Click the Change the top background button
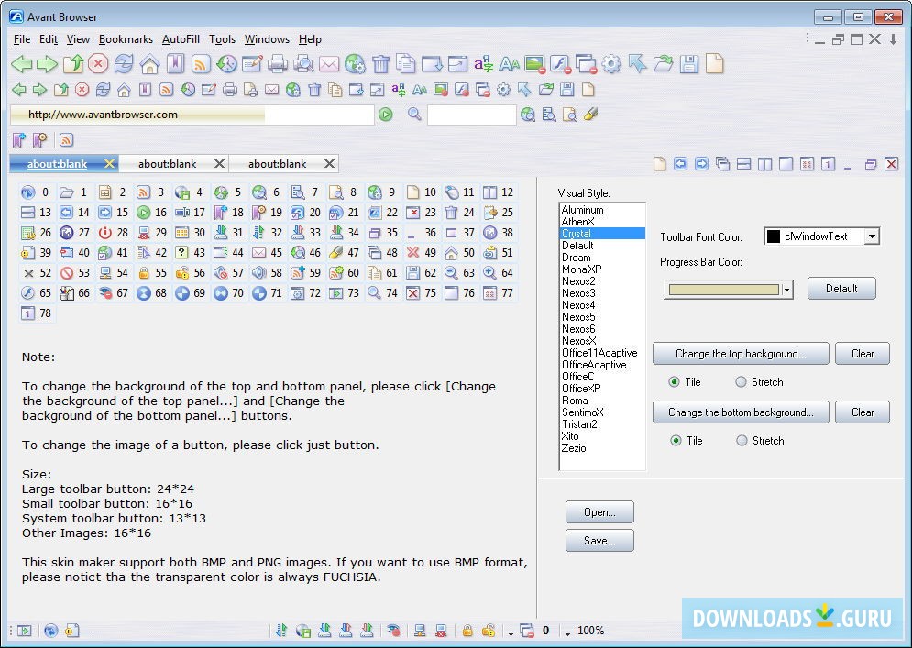Screen dimensions: 912x648 coord(741,353)
